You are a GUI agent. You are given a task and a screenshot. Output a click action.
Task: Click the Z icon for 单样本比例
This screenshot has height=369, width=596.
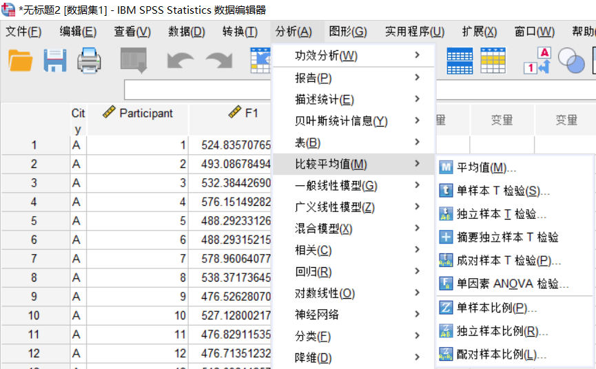(x=446, y=308)
